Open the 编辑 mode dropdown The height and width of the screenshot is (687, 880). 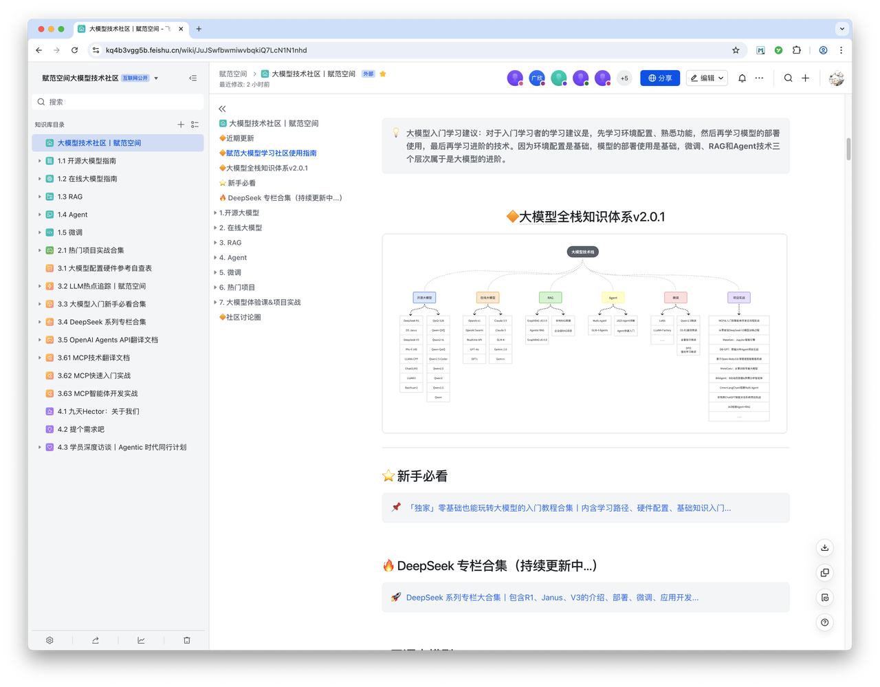pos(707,78)
